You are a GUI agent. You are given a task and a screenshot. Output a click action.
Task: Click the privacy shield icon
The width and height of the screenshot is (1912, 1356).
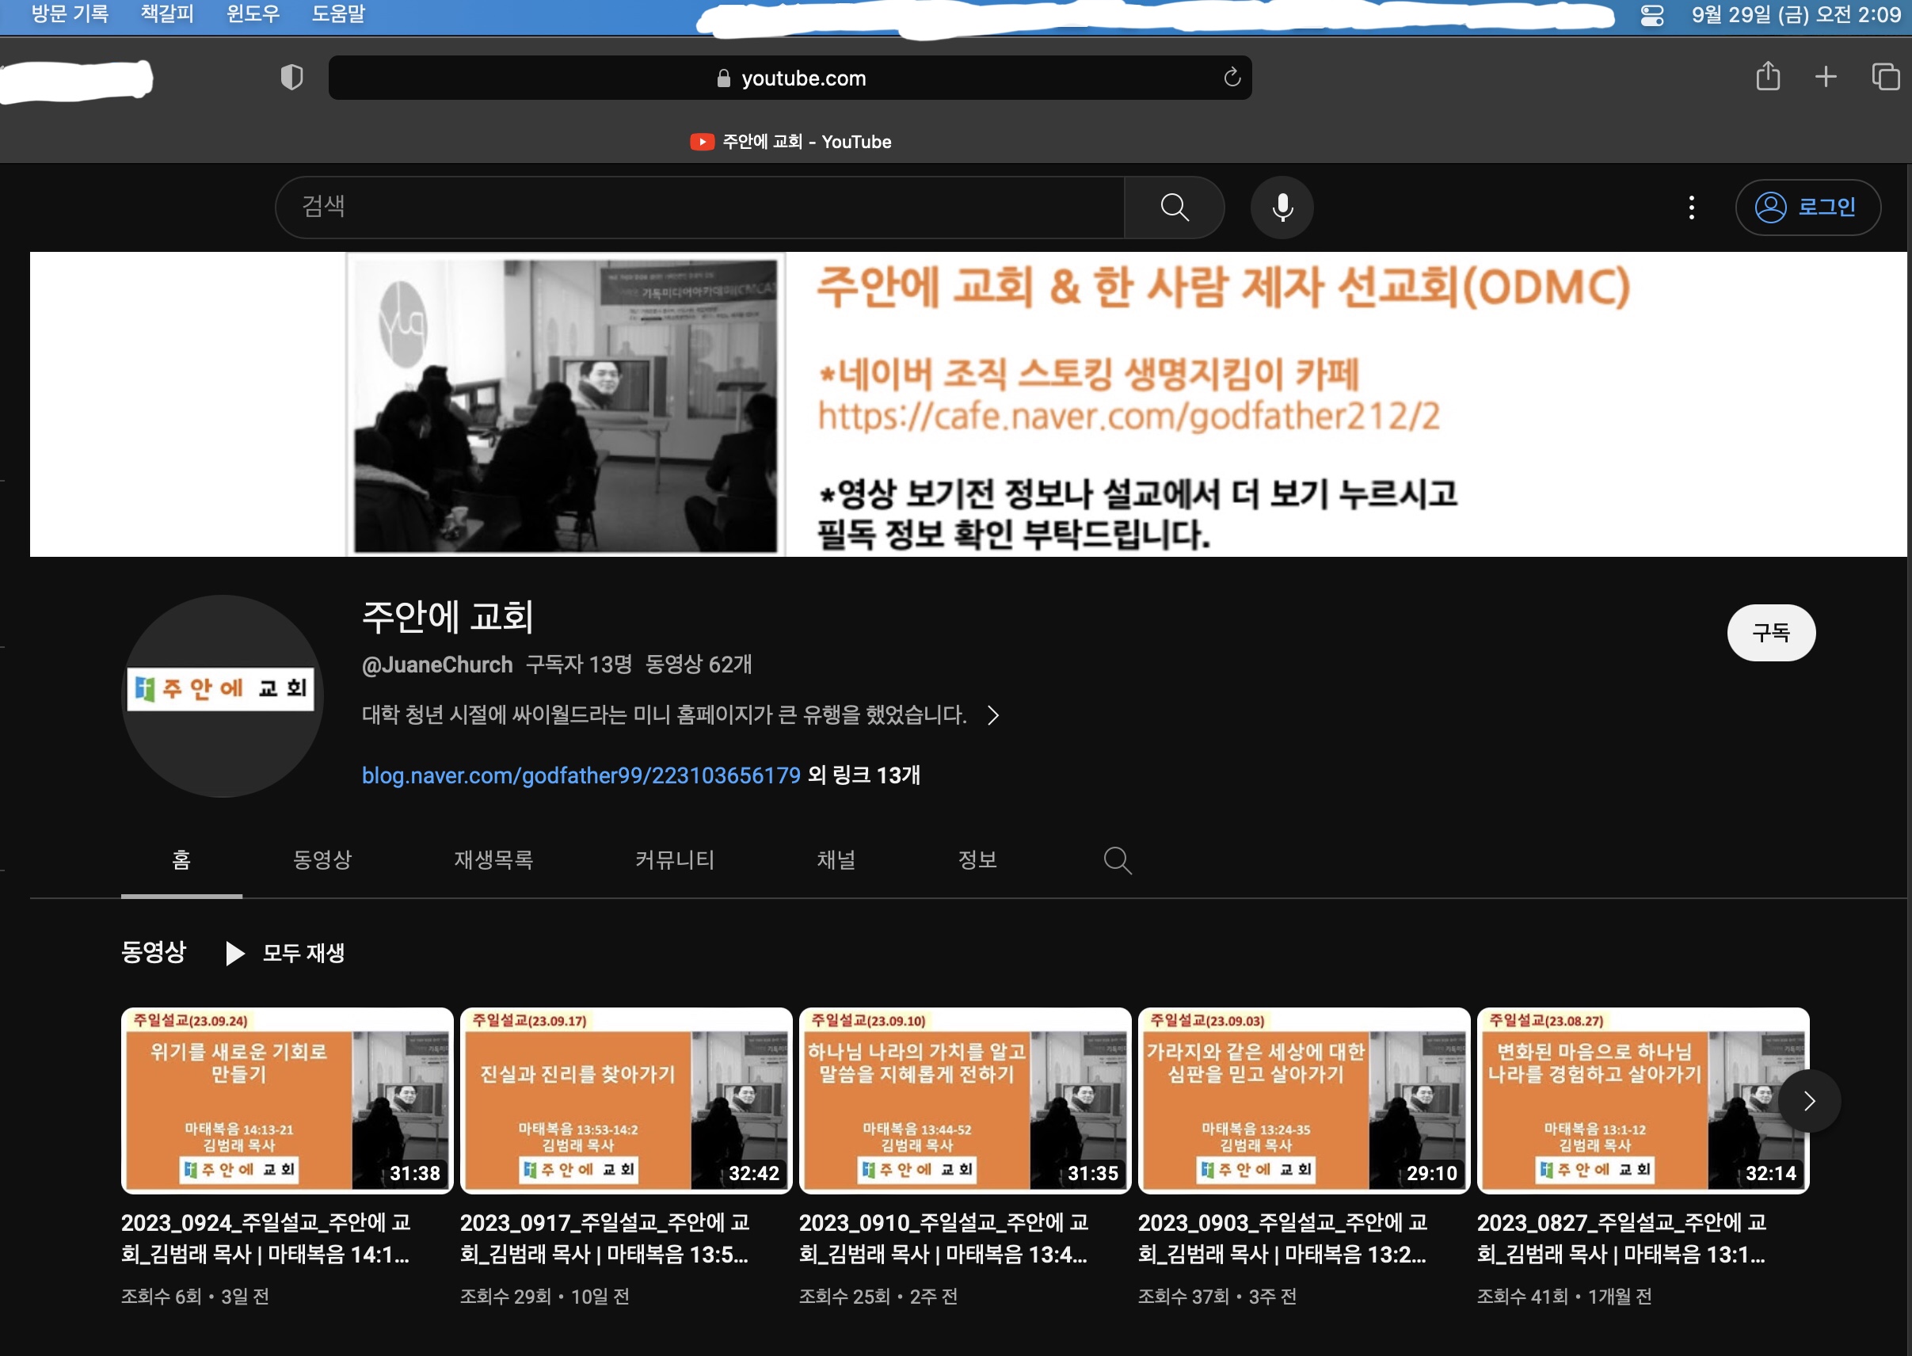point(291,78)
